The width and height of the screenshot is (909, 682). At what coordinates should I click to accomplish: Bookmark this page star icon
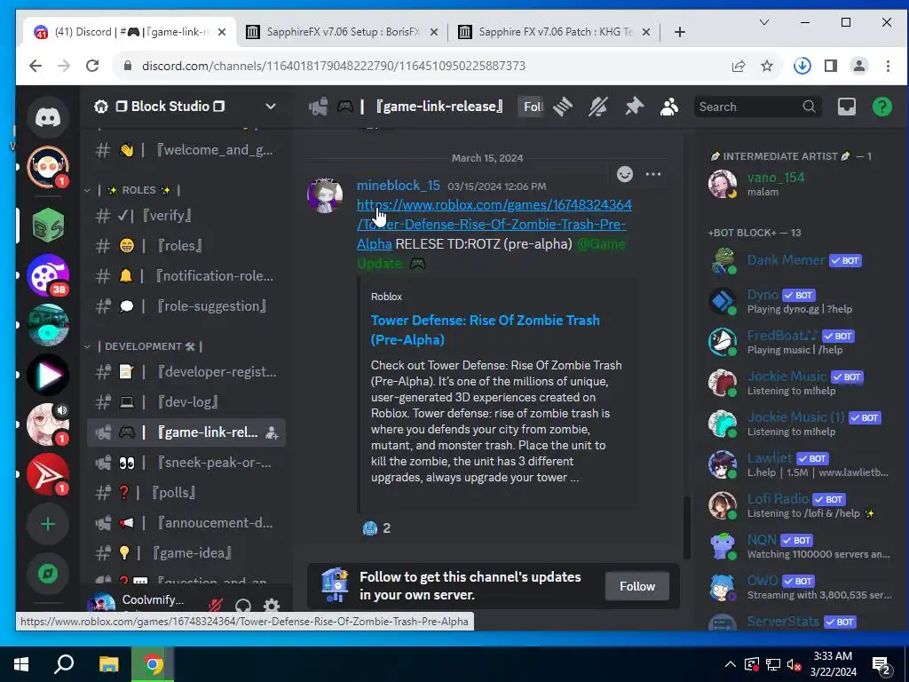767,66
